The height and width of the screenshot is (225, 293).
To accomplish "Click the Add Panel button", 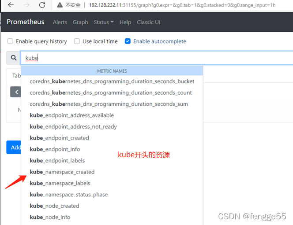I will (14, 147).
